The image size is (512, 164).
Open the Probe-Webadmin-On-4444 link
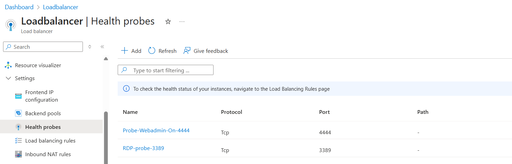coord(156,130)
